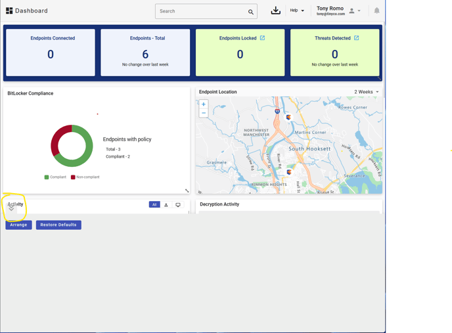Screen dimensions: 452x333
Task: Click the search magnifier icon
Action: 250,12
